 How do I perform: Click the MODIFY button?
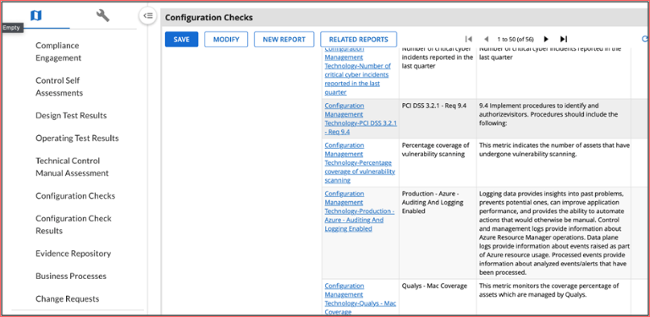pos(226,40)
